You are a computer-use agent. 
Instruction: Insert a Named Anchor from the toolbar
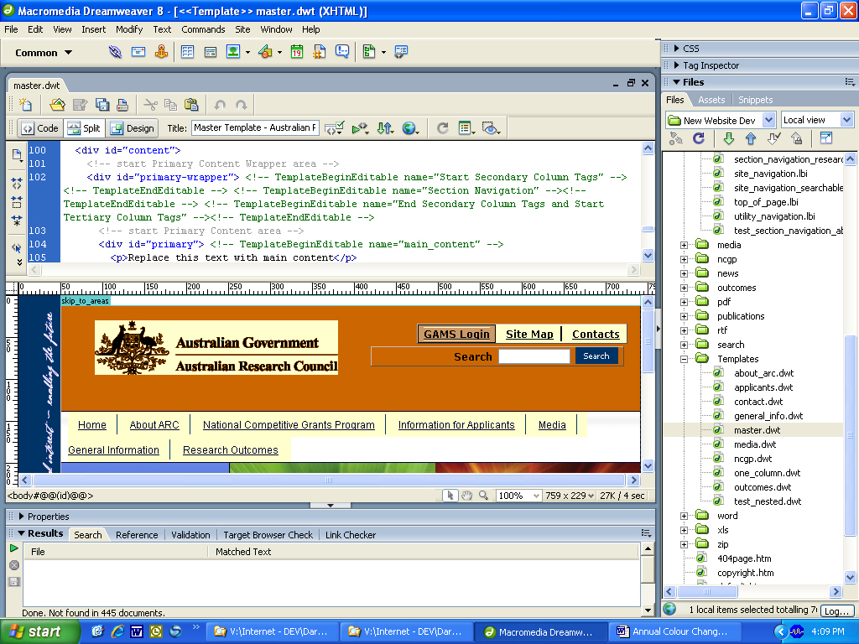point(160,52)
